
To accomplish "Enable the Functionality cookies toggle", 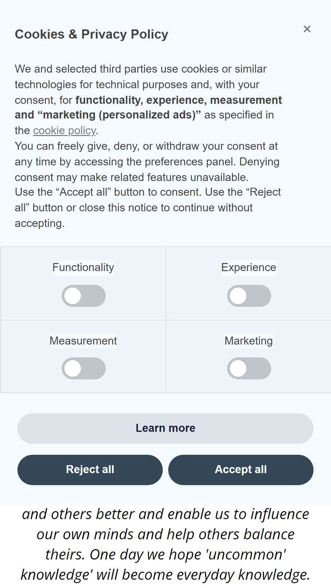I will point(83,296).
